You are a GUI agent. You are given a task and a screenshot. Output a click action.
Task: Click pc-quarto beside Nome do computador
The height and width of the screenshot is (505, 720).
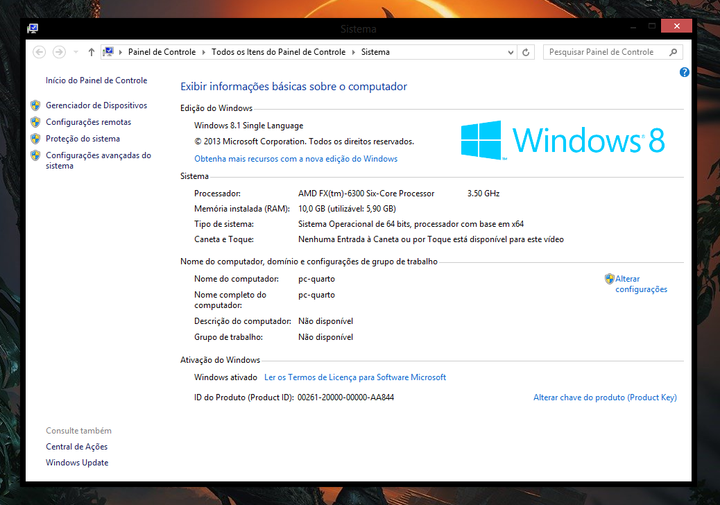pos(316,279)
